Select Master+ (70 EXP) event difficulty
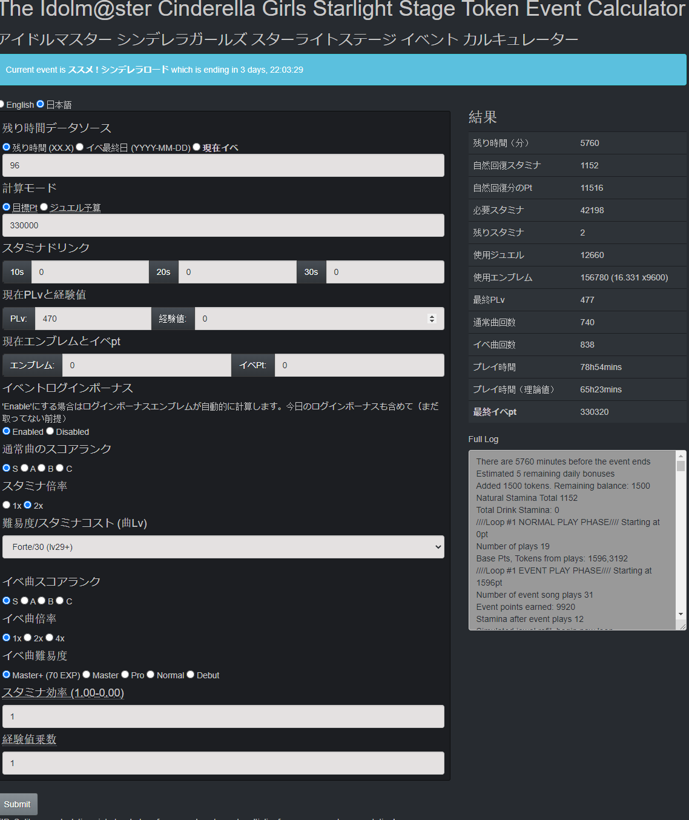The image size is (689, 820). pos(7,675)
